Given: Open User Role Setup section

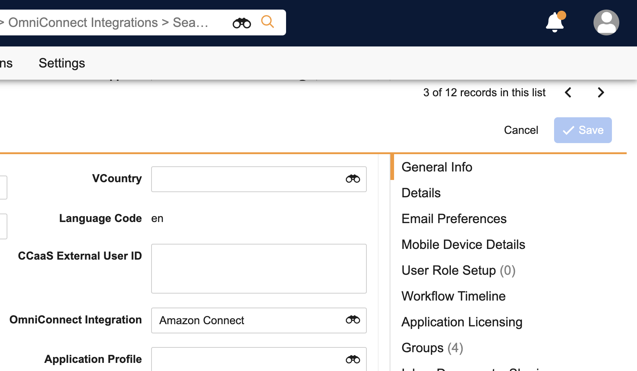Looking at the screenshot, I should (459, 270).
